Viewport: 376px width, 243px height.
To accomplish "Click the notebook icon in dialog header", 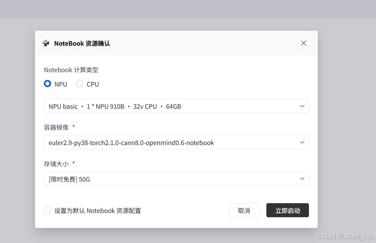I will (46, 43).
